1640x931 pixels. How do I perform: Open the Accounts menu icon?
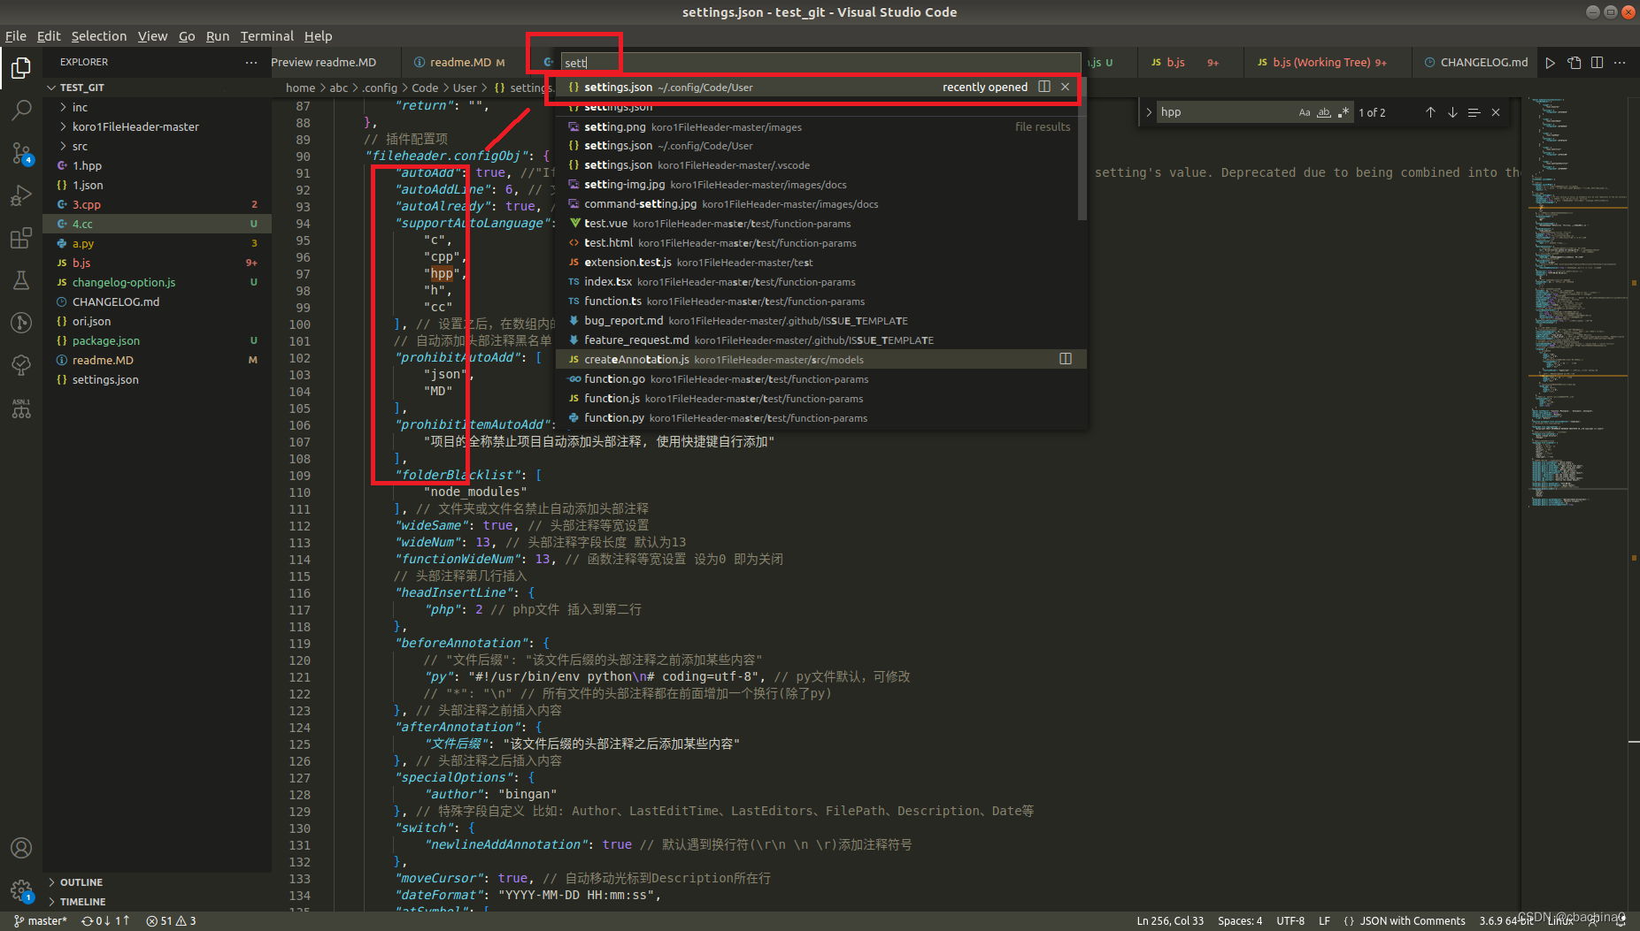[x=21, y=848]
